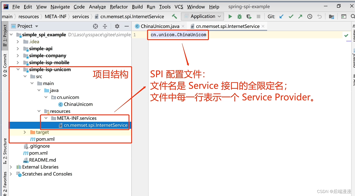Viewport: 355px width, 196px height.
Task: Start debugging with the bug icon
Action: pos(239,16)
